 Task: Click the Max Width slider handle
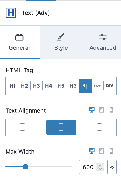[x=25, y=167]
